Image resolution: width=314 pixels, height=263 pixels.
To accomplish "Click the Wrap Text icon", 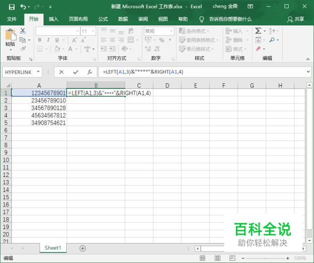I will [x=131, y=31].
